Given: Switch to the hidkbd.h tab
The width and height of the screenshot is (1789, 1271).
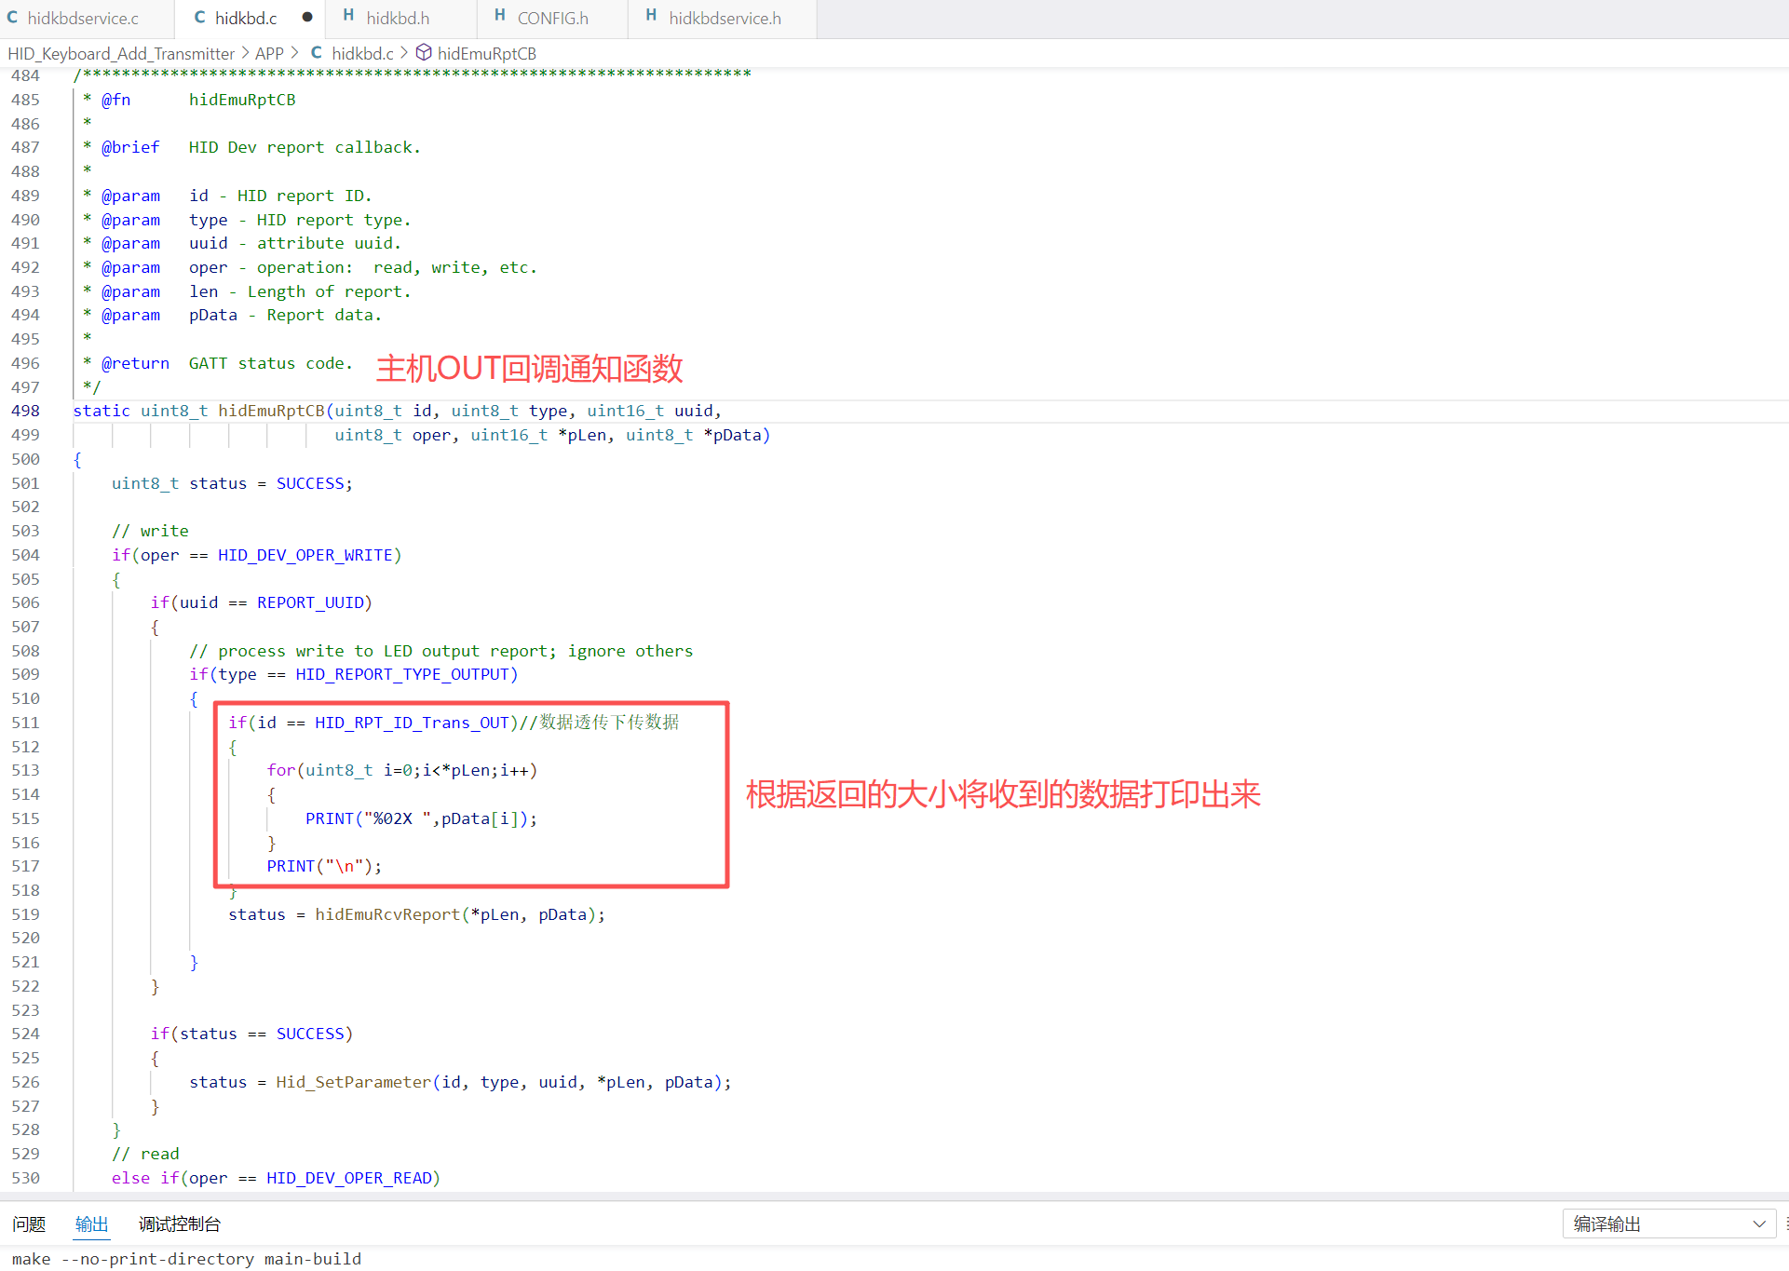Looking at the screenshot, I should 398,18.
